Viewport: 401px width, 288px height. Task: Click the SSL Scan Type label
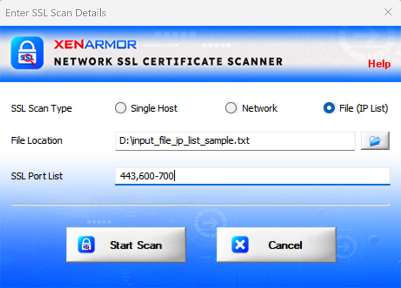point(42,109)
